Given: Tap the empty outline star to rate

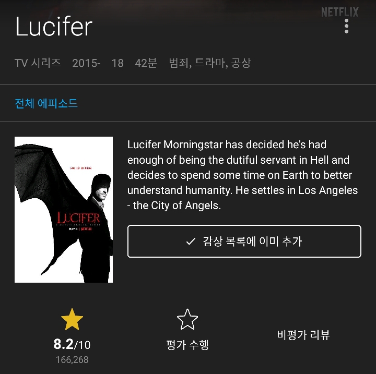Looking at the screenshot, I should tap(187, 319).
